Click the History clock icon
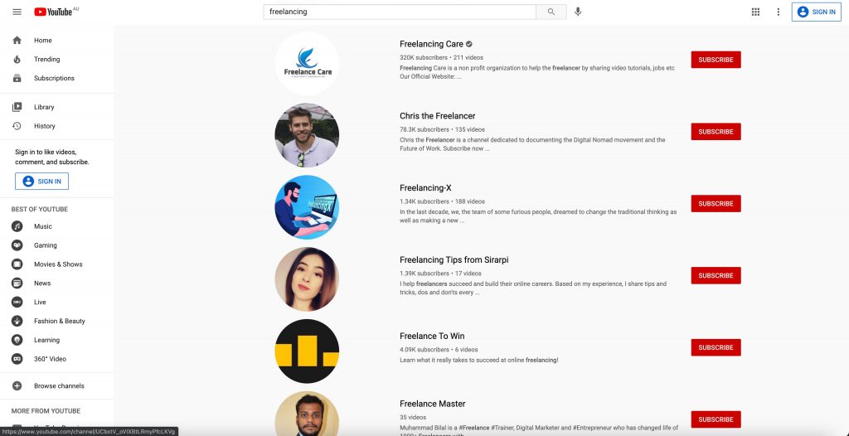This screenshot has width=849, height=436. pyautogui.click(x=17, y=126)
